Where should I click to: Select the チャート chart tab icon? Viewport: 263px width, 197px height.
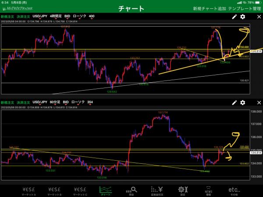(x=106, y=191)
